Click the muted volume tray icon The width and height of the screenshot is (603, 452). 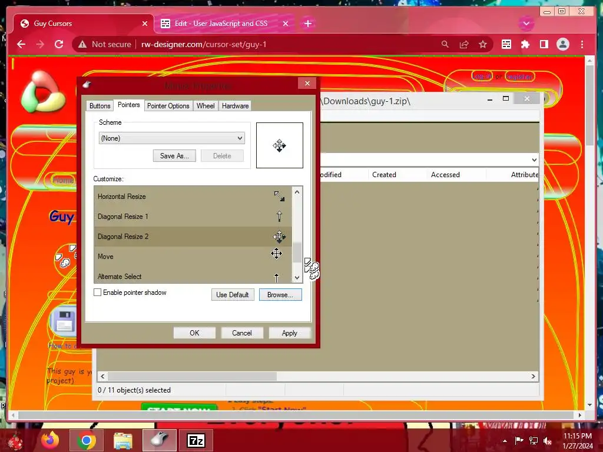click(548, 441)
